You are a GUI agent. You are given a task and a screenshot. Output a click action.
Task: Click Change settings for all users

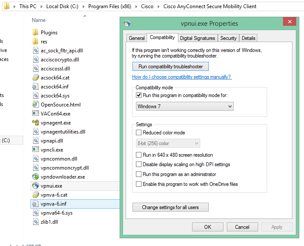pyautogui.click(x=171, y=207)
